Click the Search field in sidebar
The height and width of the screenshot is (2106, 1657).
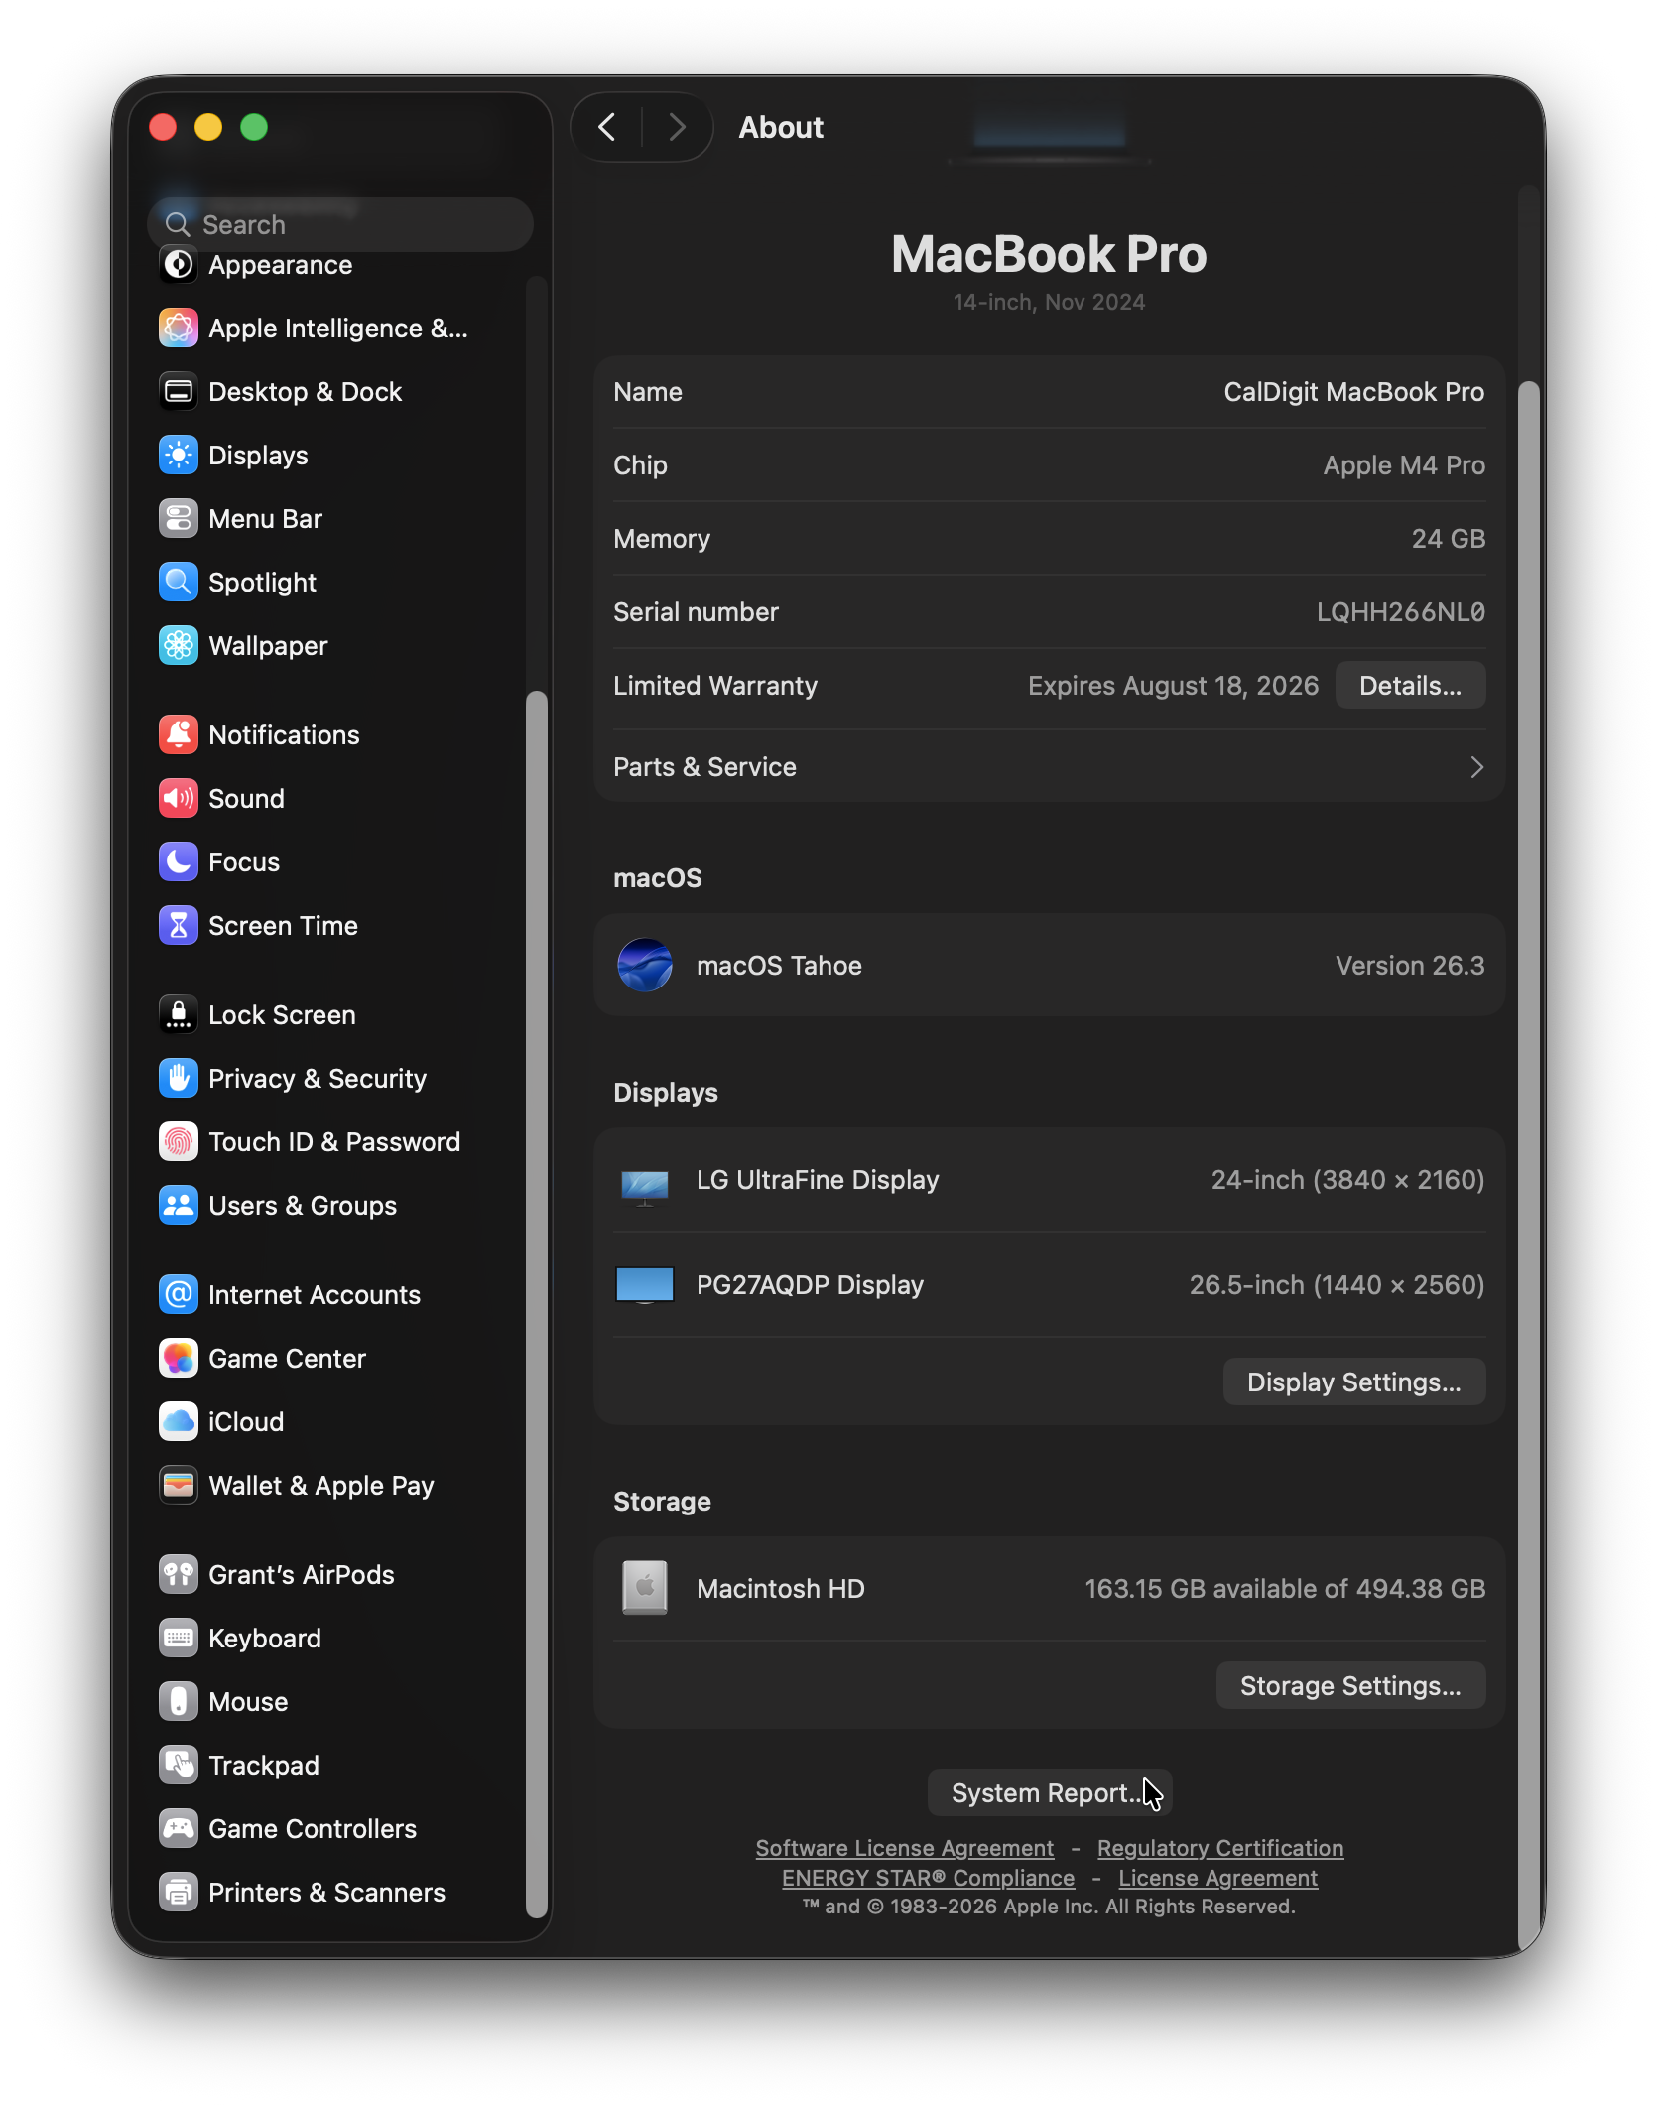[340, 223]
